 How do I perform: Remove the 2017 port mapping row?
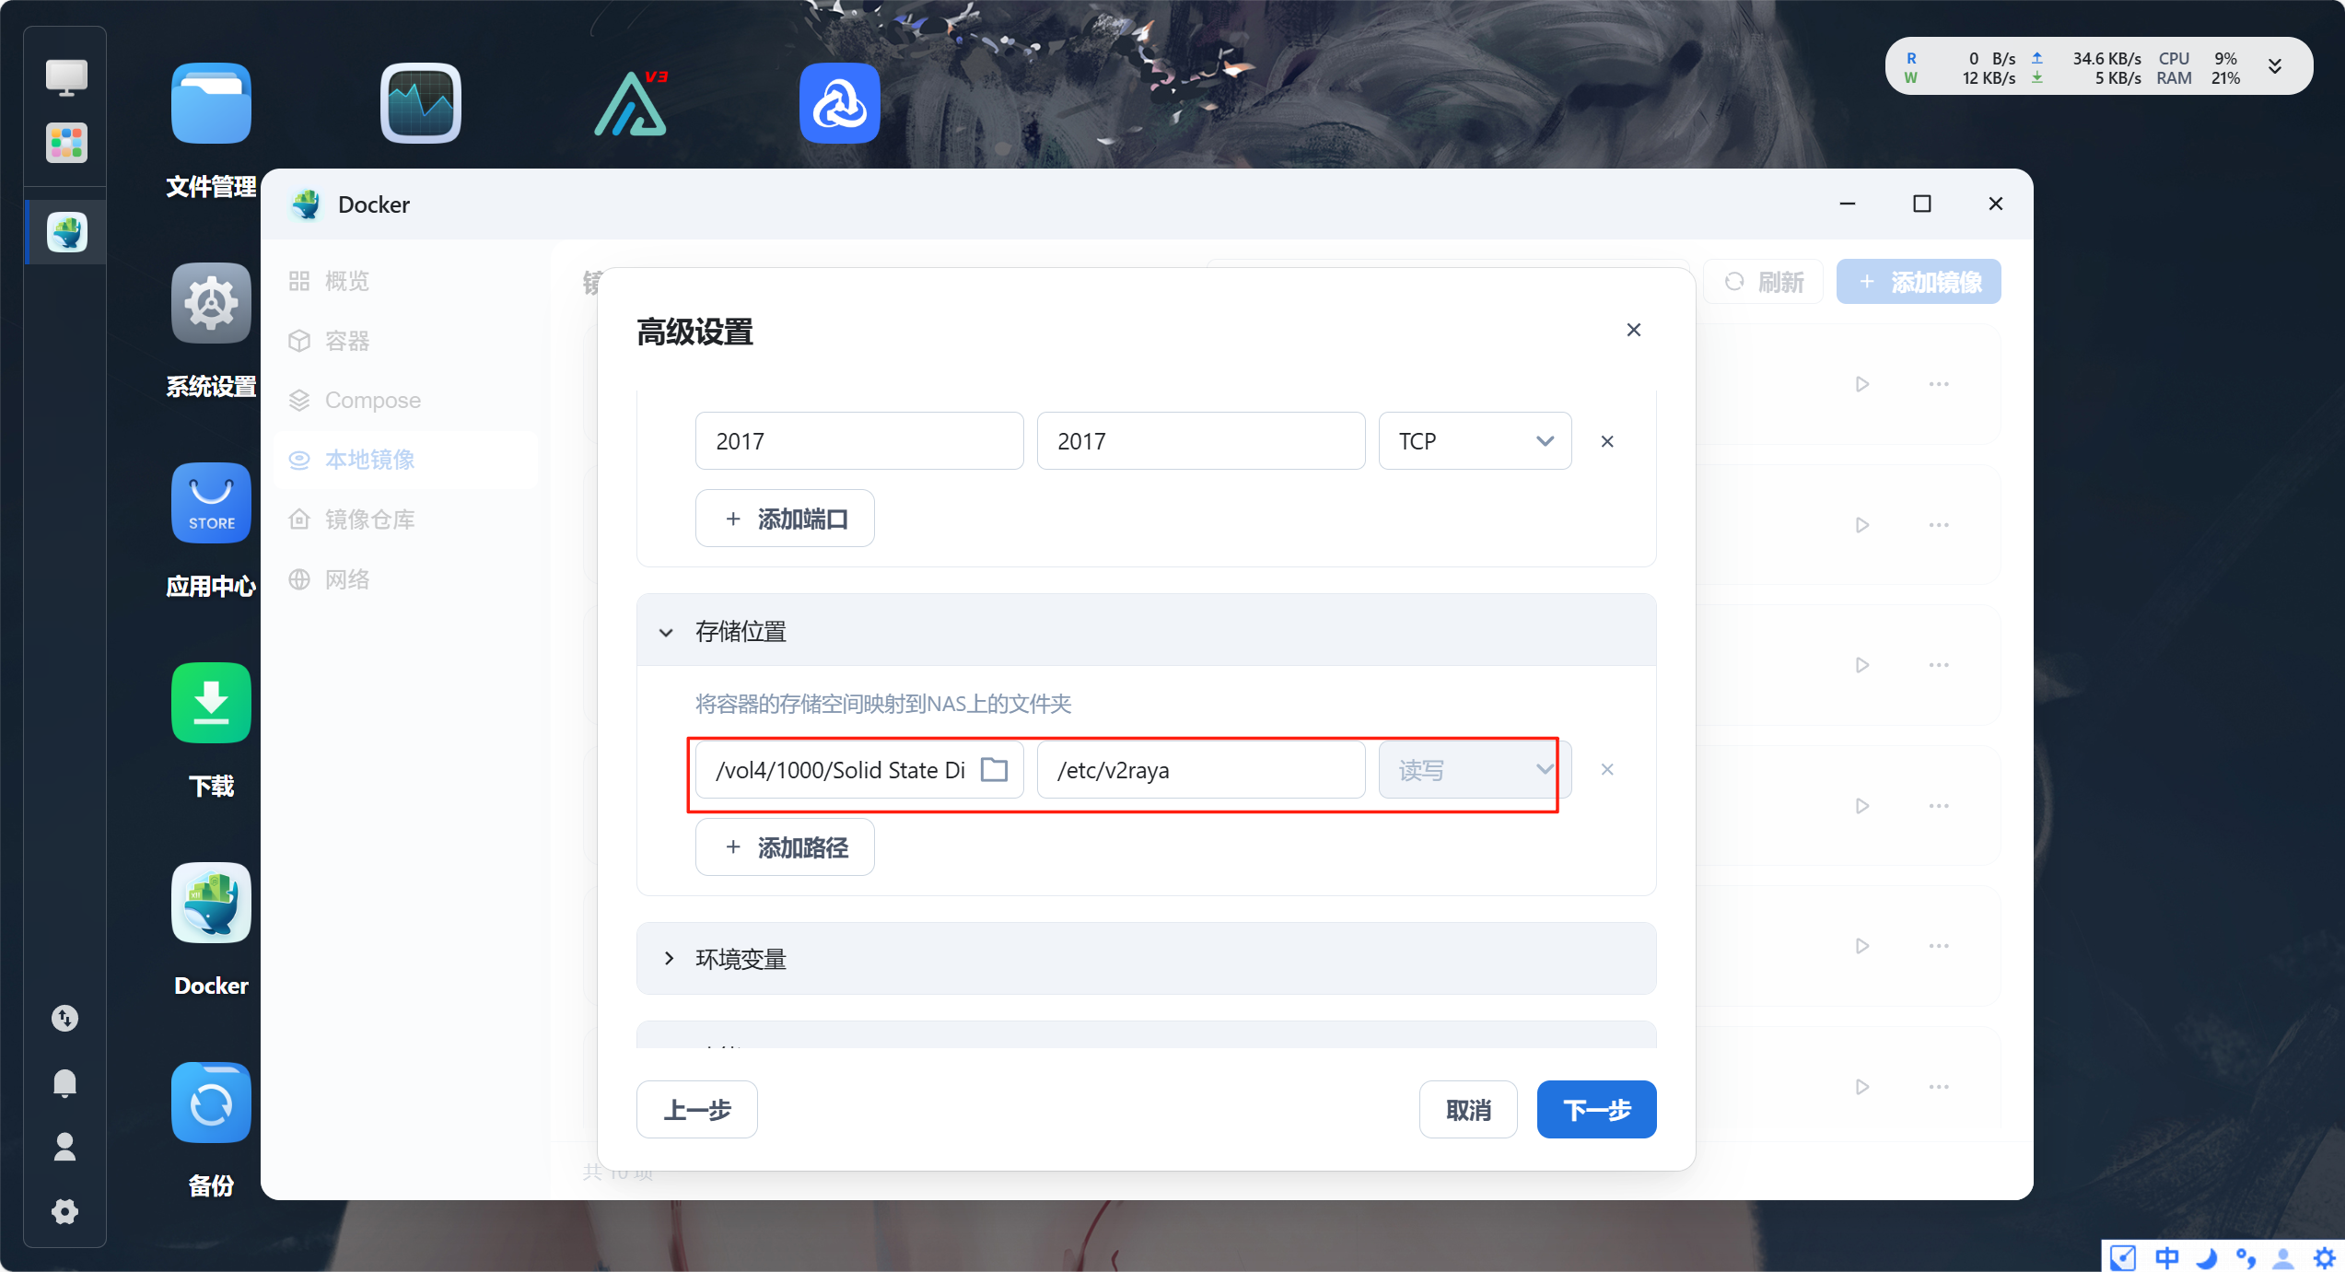click(x=1607, y=441)
